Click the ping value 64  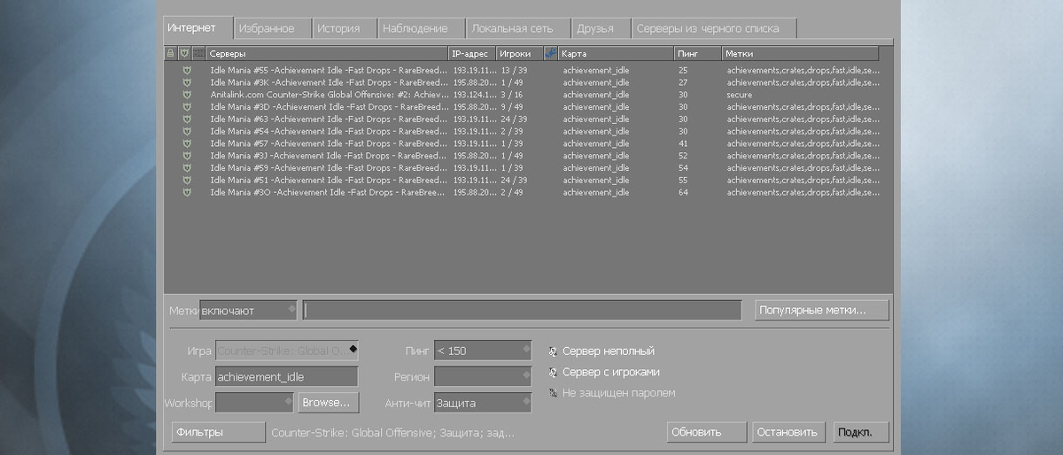tap(683, 192)
